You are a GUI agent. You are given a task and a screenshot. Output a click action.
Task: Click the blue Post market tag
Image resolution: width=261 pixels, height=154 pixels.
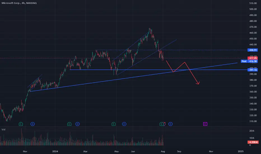[x=244, y=61]
